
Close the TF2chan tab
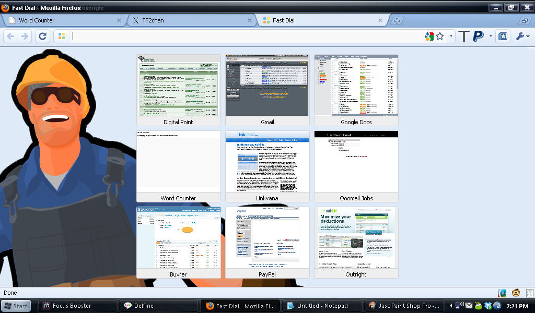pos(250,20)
